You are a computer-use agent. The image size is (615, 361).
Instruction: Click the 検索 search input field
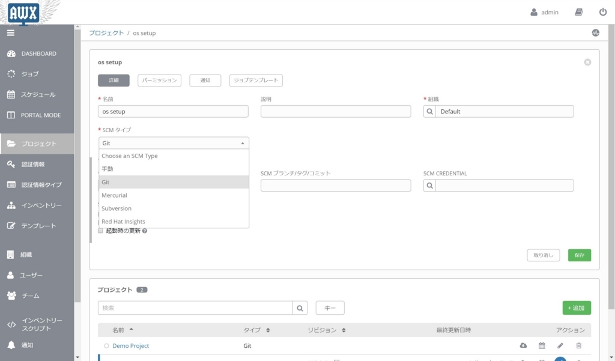click(x=195, y=308)
